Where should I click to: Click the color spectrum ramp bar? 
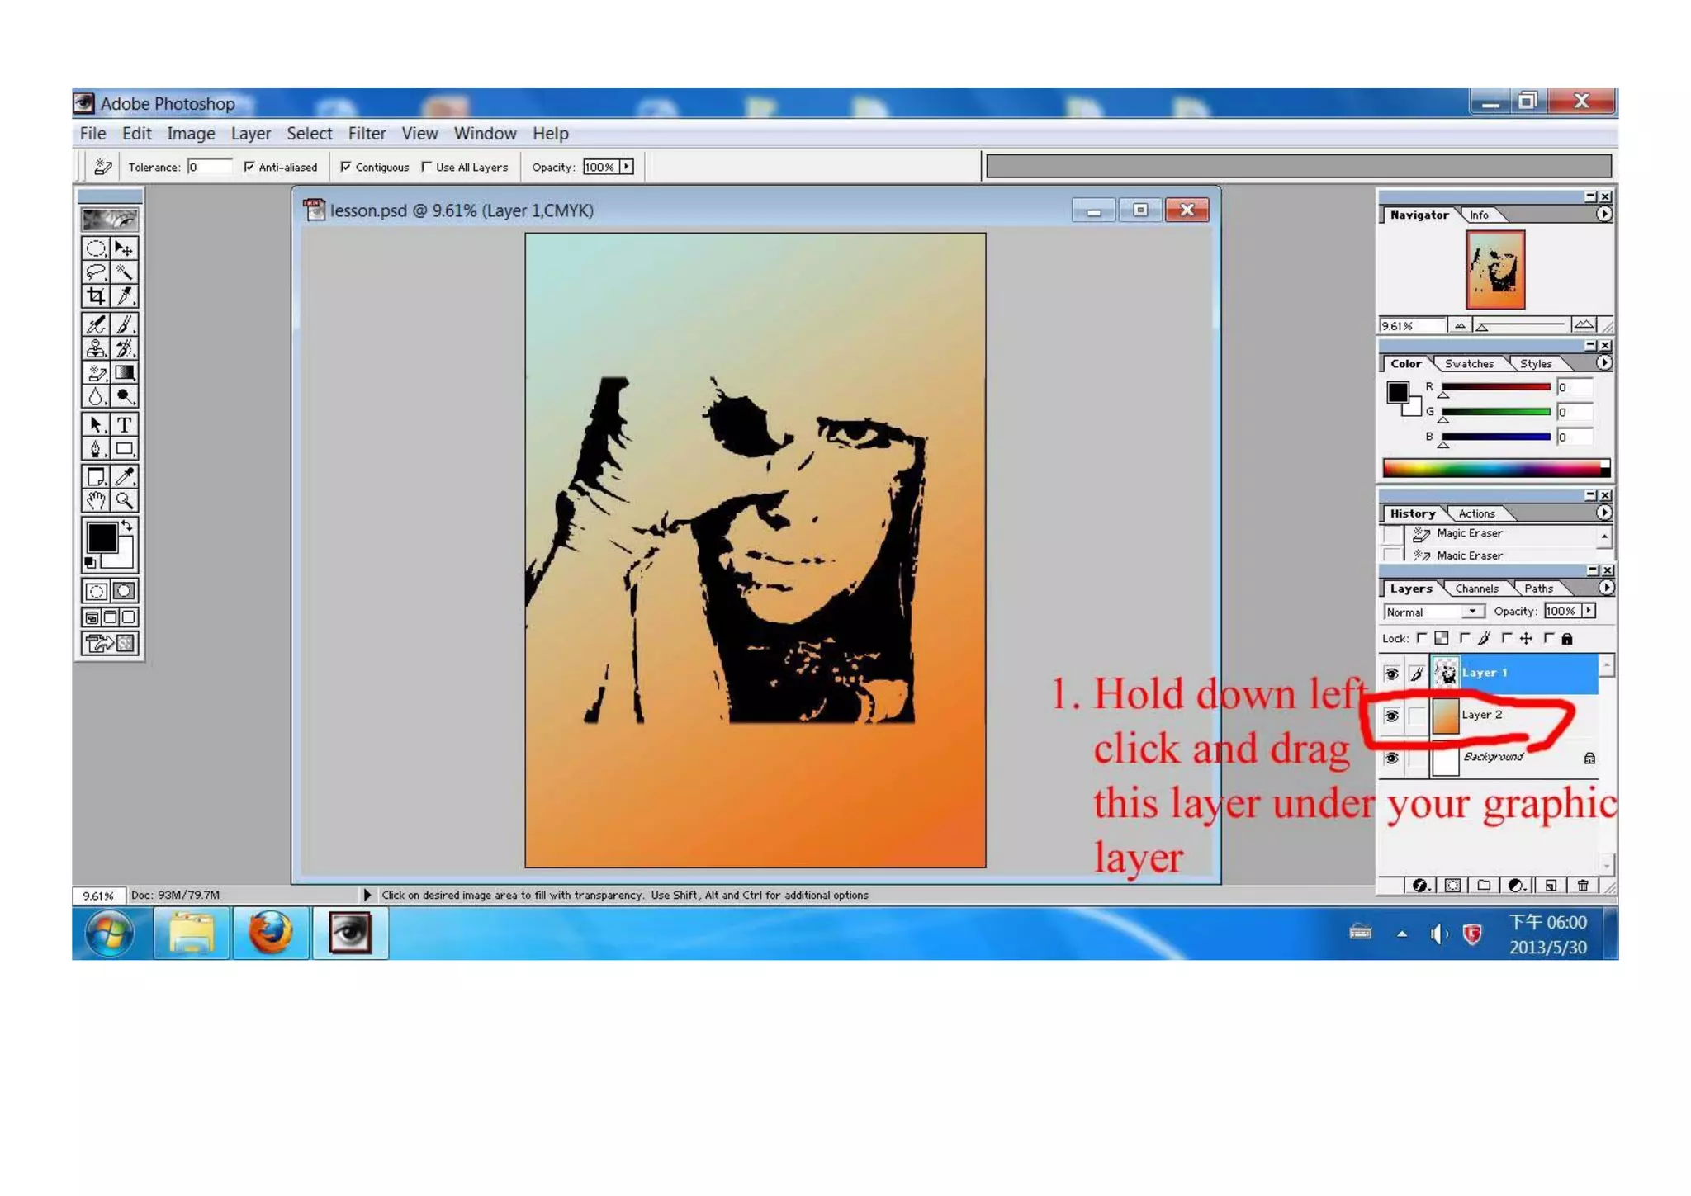tap(1495, 469)
